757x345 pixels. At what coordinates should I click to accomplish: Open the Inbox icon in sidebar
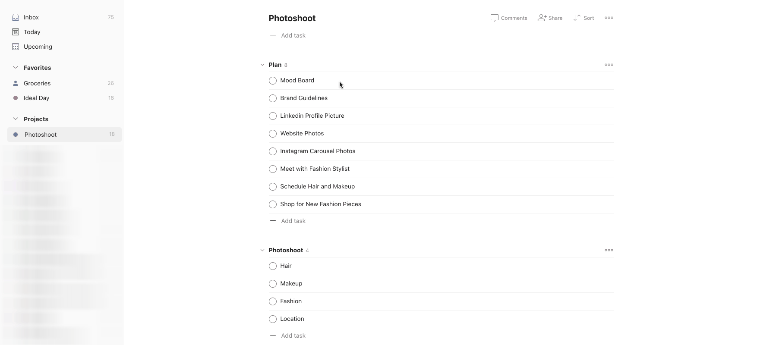(16, 17)
